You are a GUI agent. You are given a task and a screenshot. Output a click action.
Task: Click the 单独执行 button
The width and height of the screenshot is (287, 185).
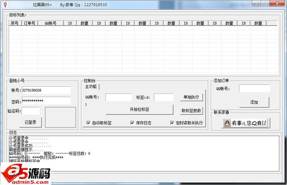(x=192, y=97)
